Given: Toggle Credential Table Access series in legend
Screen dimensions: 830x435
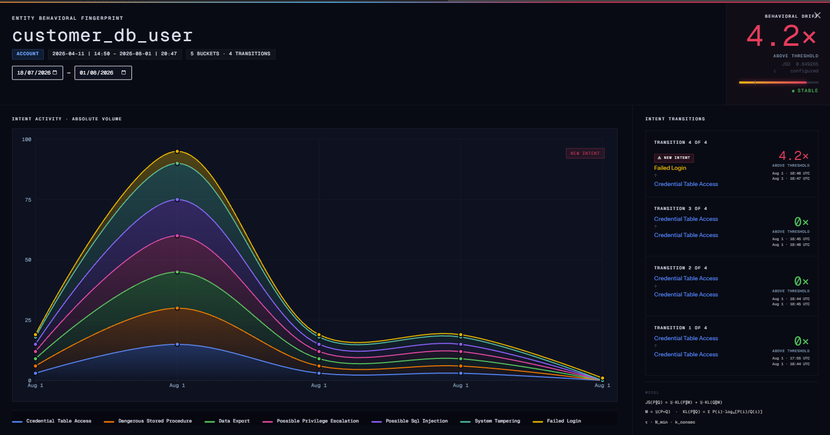Looking at the screenshot, I should 52,421.
